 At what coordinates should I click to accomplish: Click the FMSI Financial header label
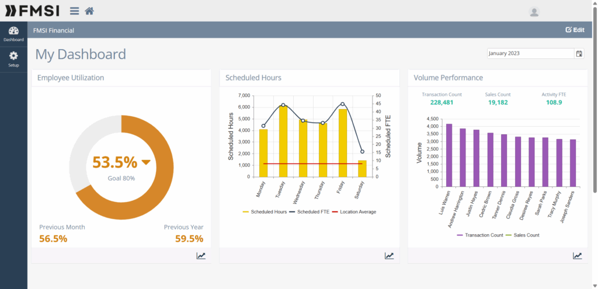coord(54,30)
